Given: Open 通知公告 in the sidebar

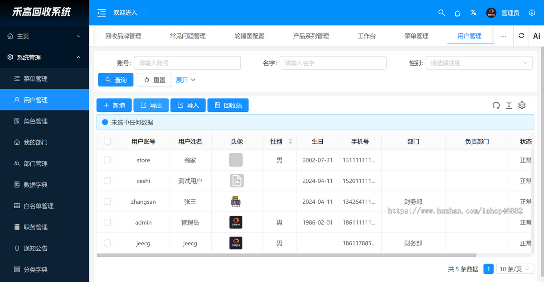Looking at the screenshot, I should [x=44, y=248].
